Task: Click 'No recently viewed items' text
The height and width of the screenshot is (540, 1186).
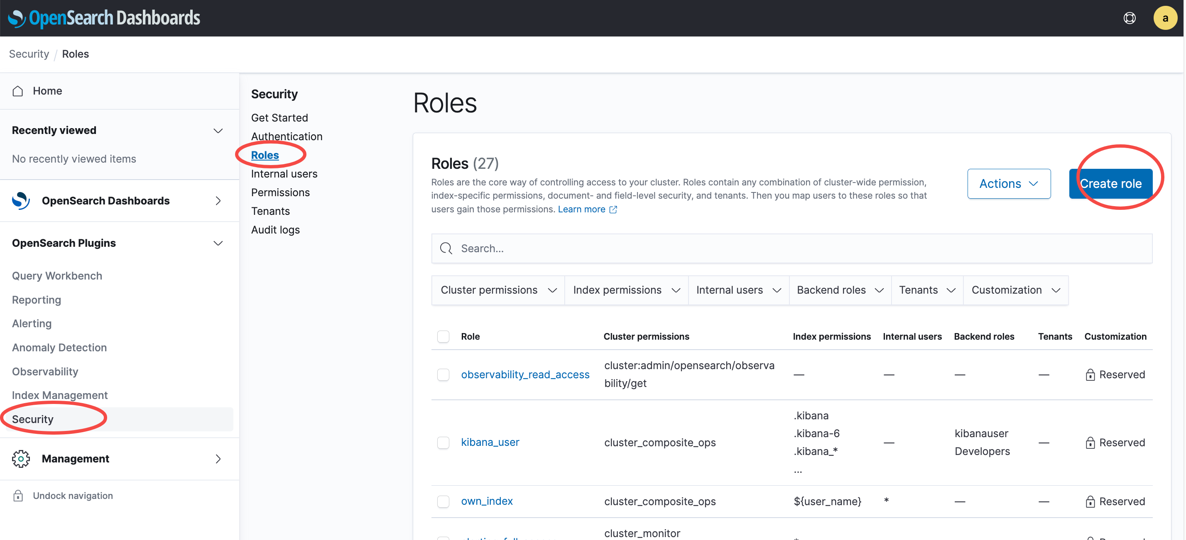Action: (x=74, y=159)
